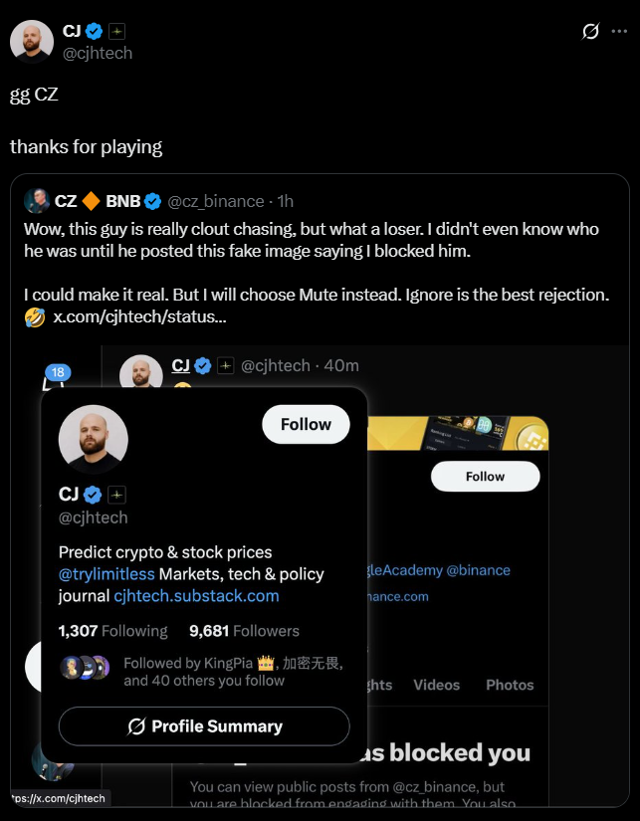
Task: Switch to the Photos tab
Action: click(510, 685)
